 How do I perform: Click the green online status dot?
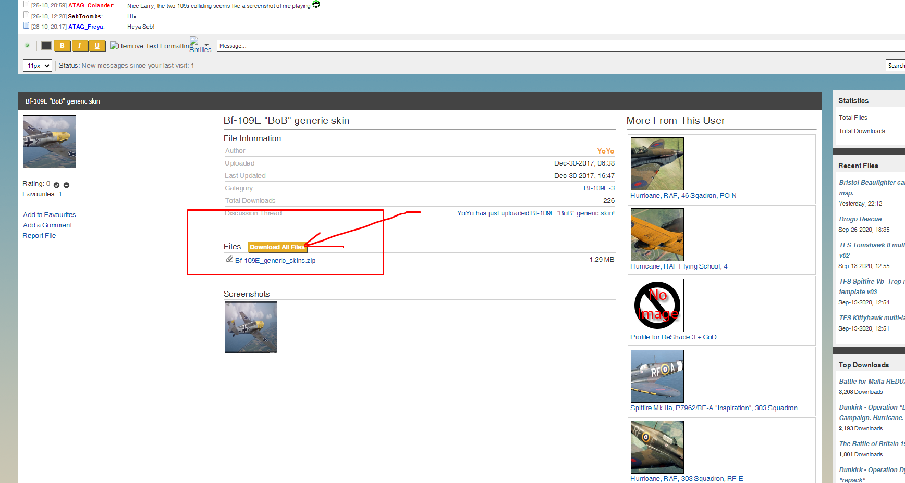click(x=27, y=45)
